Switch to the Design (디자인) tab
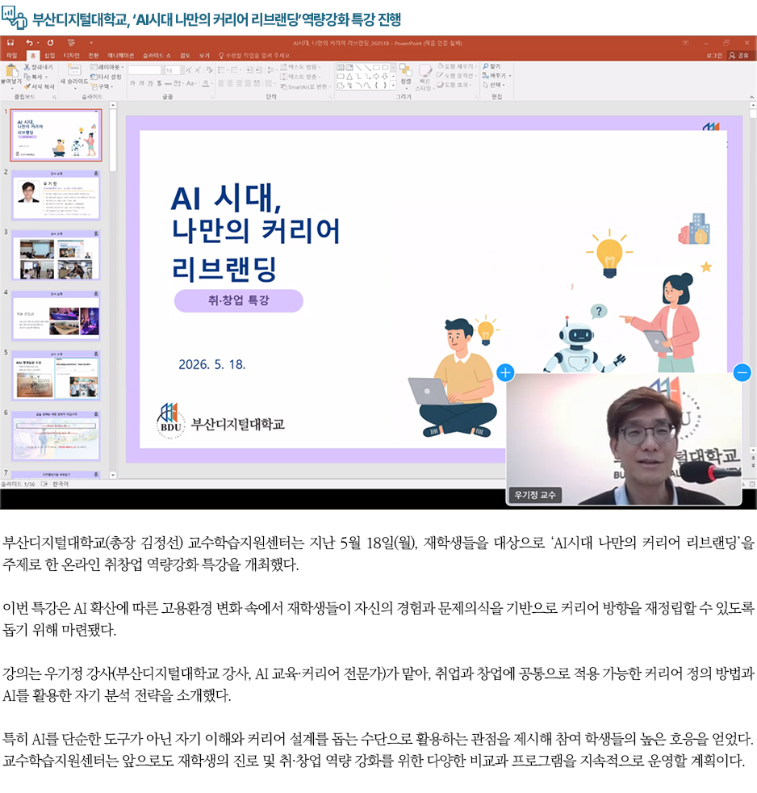 pyautogui.click(x=71, y=56)
